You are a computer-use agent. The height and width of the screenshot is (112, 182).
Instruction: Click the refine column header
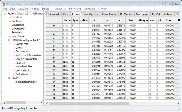(84, 20)
